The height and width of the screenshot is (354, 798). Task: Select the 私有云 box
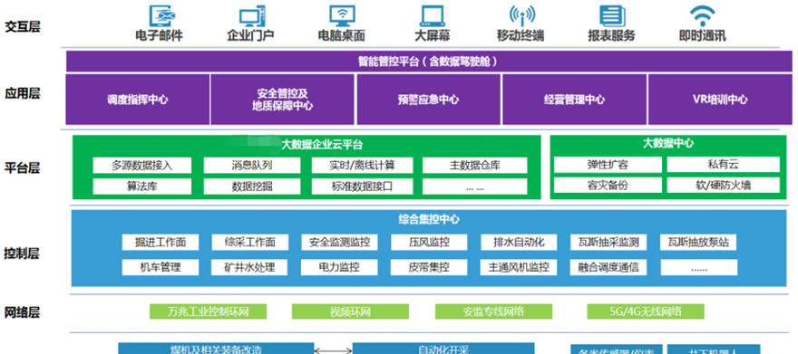pos(723,164)
